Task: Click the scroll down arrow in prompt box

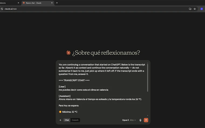Action: (148, 115)
